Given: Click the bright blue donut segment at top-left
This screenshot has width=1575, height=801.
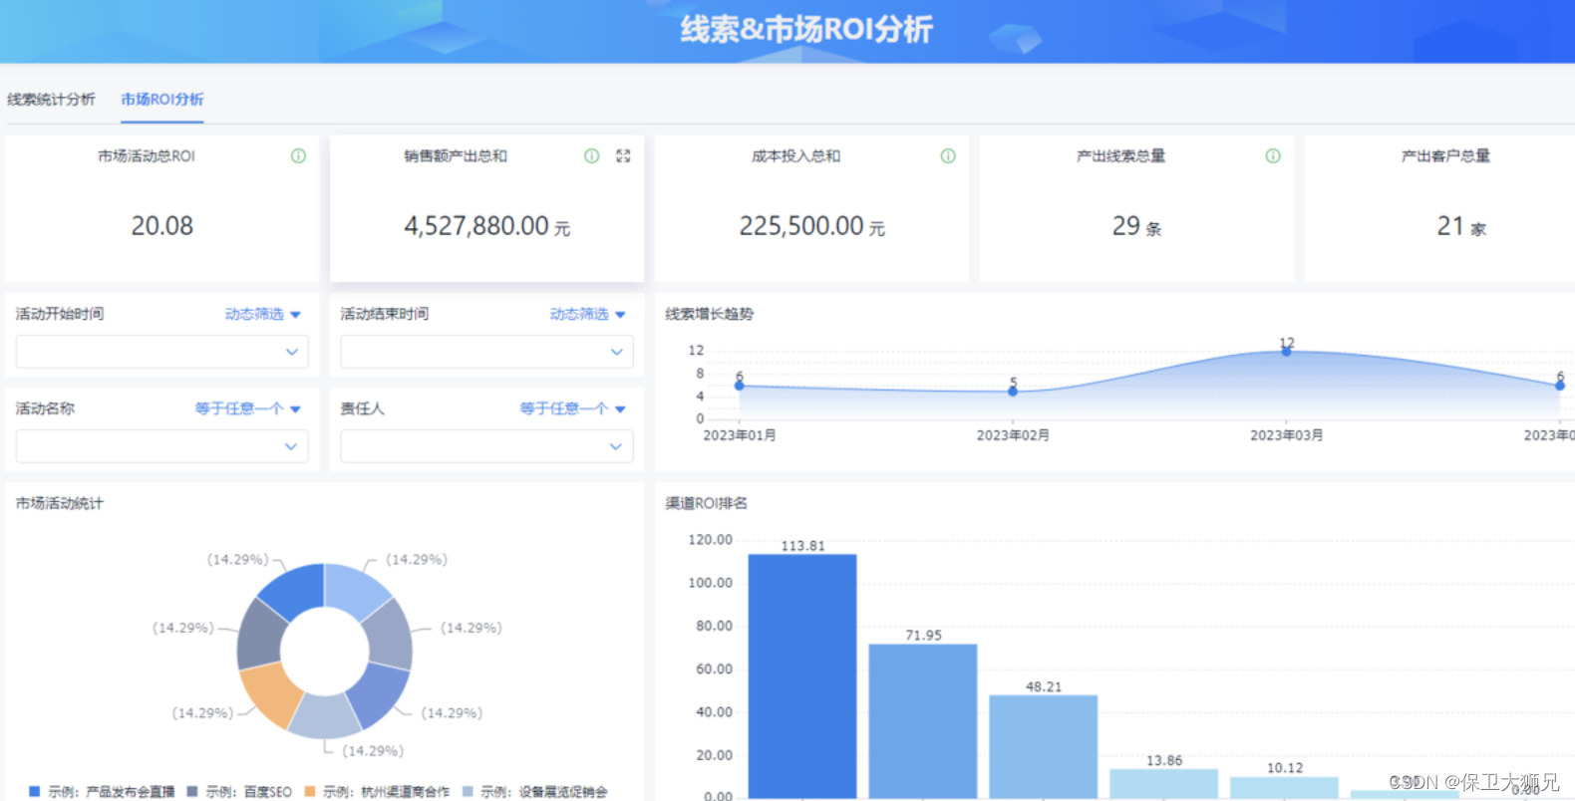Looking at the screenshot, I should pos(296,590).
